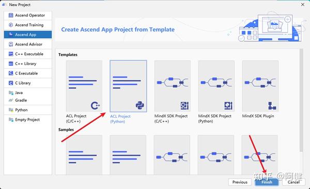Click the templates list vertical scrollbar
Viewport: 310px width, 189px height.
(x=301, y=100)
